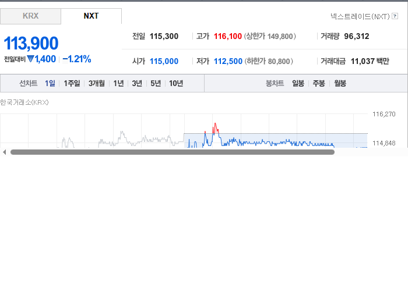This screenshot has height=285, width=408.
Task: Click the previous close value 115,300
Action: (164, 36)
